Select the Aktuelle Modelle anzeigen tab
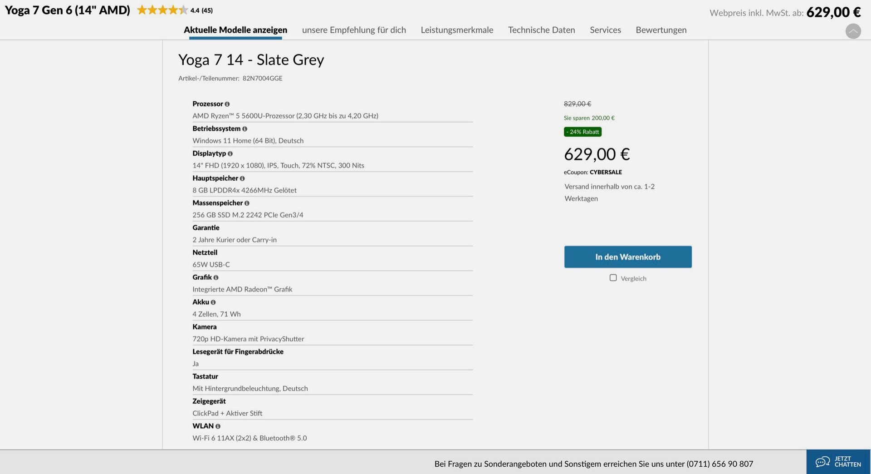 [x=235, y=30]
